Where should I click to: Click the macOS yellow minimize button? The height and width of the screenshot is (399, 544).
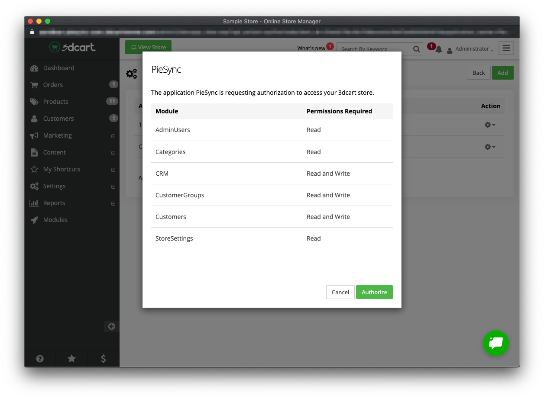[x=39, y=21]
